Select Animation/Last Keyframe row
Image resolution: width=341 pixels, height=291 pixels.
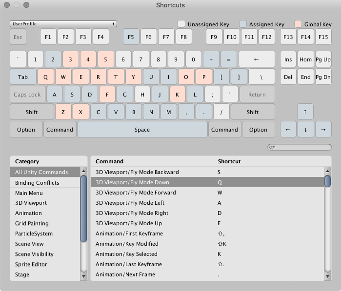207,264
